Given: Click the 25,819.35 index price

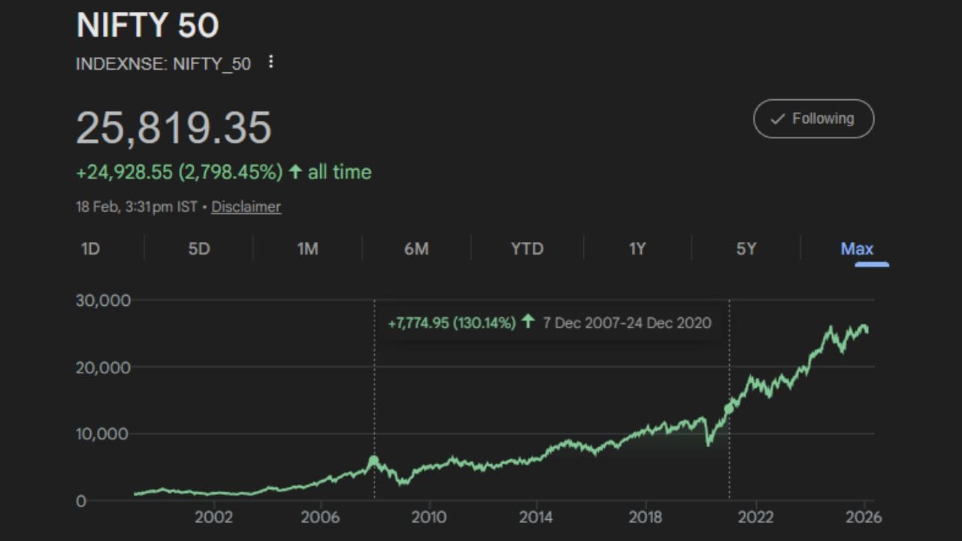Looking at the screenshot, I should (174, 128).
